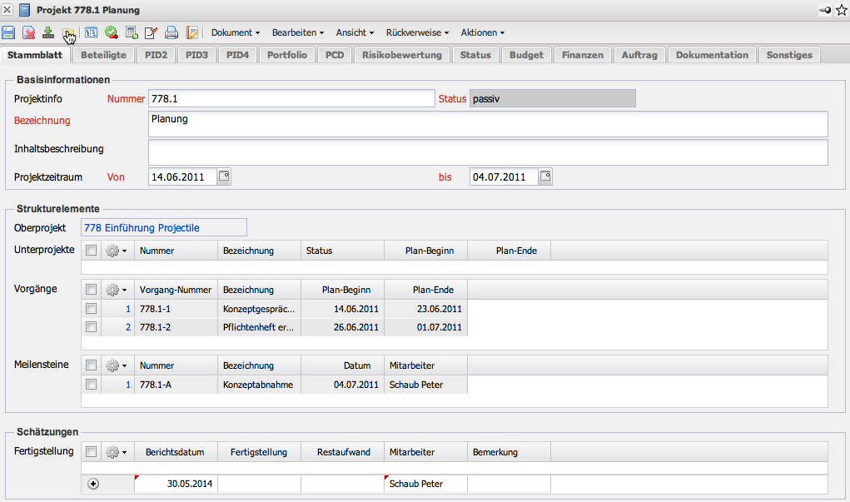Viewport: 850px width, 502px height.
Task: Open gear dropdown in Fertigstellung table
Action: 117,452
